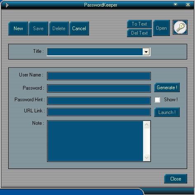The width and height of the screenshot is (195, 195).
Task: Click the Delete button
Action: point(59,29)
